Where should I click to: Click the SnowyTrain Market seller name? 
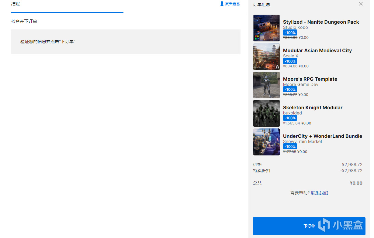tap(303, 141)
